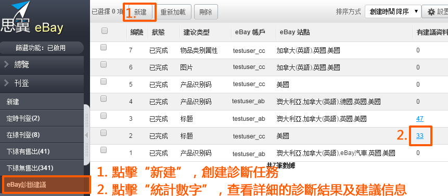Viewport: 448px width, 196px height.
Task: Click the 狀態 column header
Action: click(x=158, y=33)
